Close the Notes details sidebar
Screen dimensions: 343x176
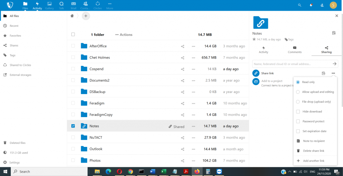click(337, 16)
